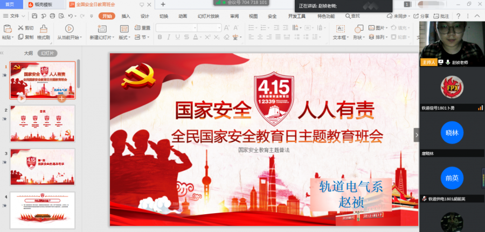Click the orange add-slide plus on thumbnail 1
This screenshot has height=232, width=485.
(62, 99)
